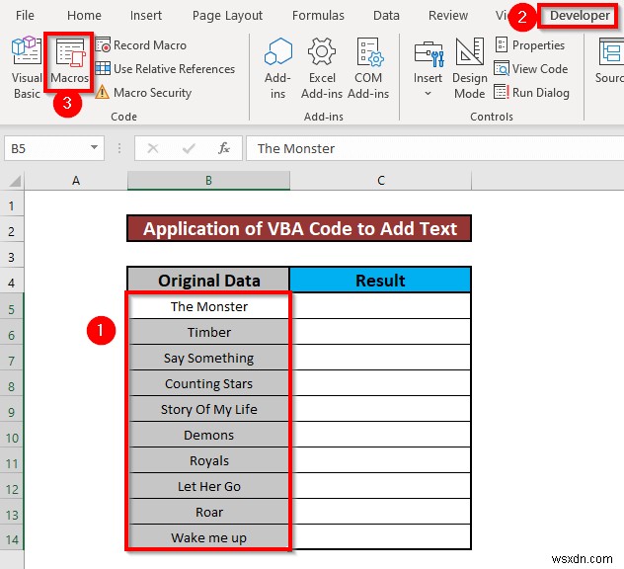Click the Original Data header cell
This screenshot has width=624, height=569.
click(208, 281)
